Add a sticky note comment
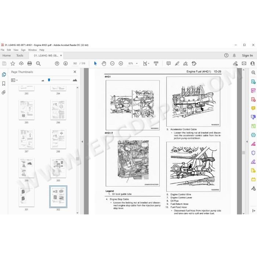 tap(168, 64)
